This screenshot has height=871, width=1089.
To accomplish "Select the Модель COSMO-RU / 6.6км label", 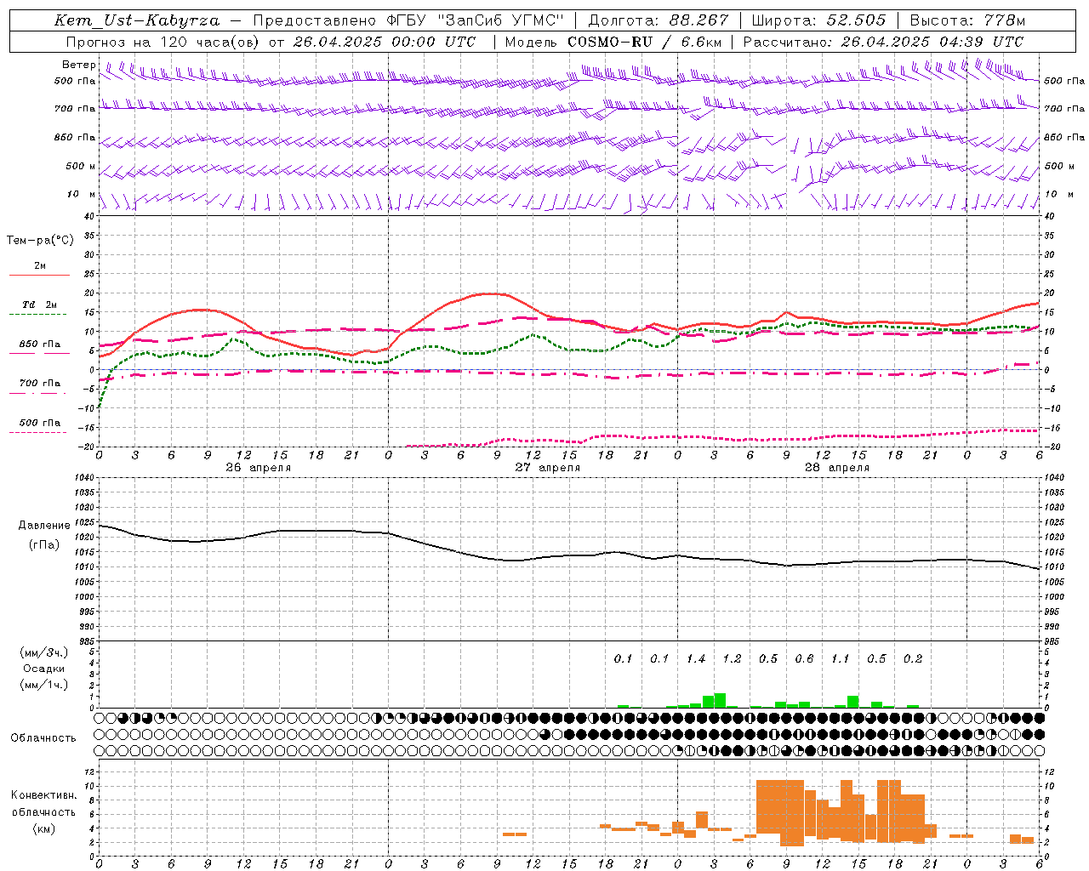I will tap(613, 42).
